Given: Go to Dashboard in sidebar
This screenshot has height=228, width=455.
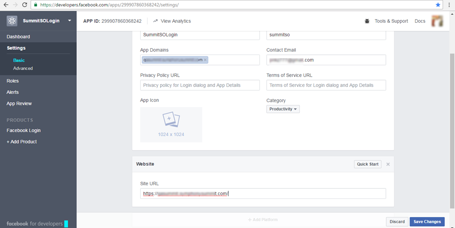Looking at the screenshot, I should point(18,37).
